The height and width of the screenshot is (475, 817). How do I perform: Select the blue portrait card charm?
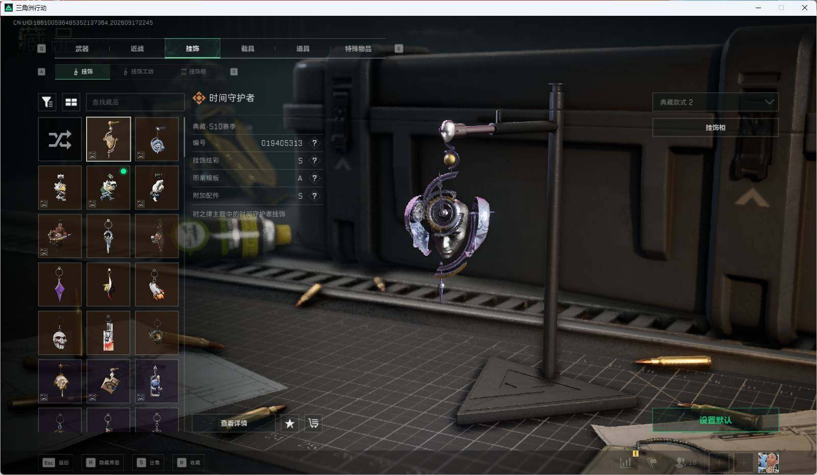(157, 381)
